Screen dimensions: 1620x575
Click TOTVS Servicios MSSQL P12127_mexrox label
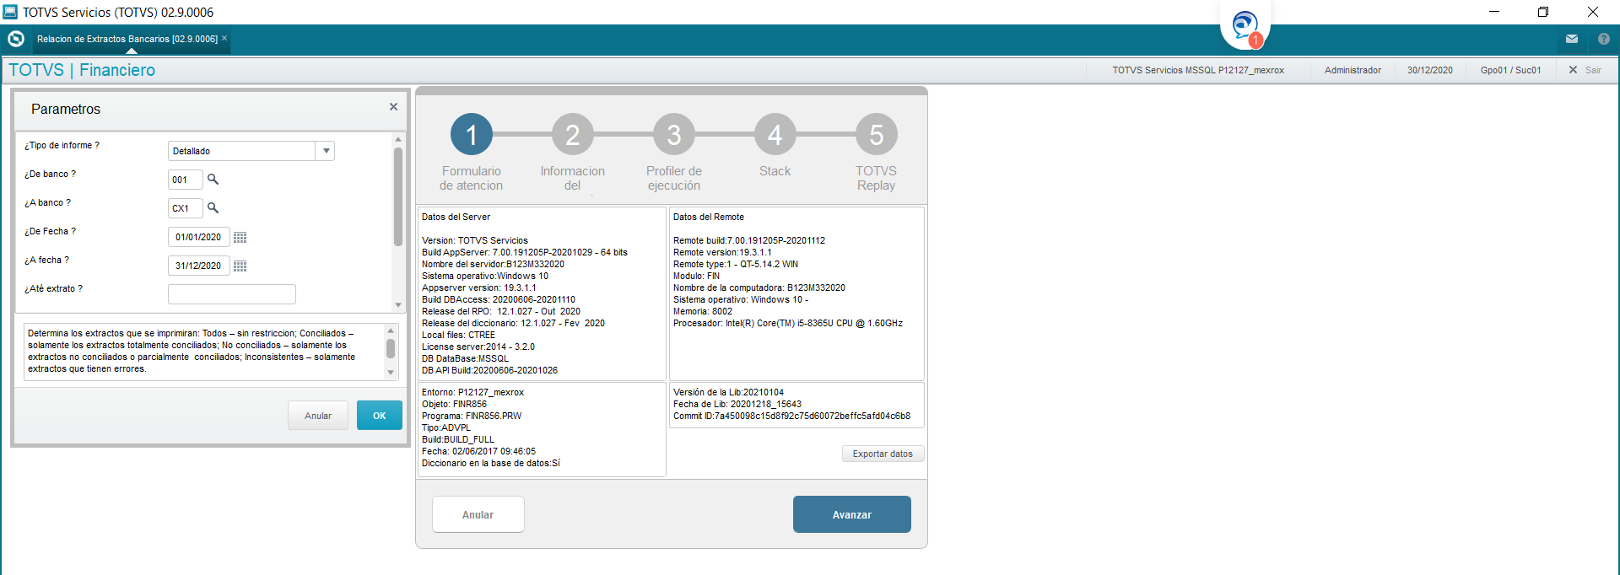click(1198, 70)
